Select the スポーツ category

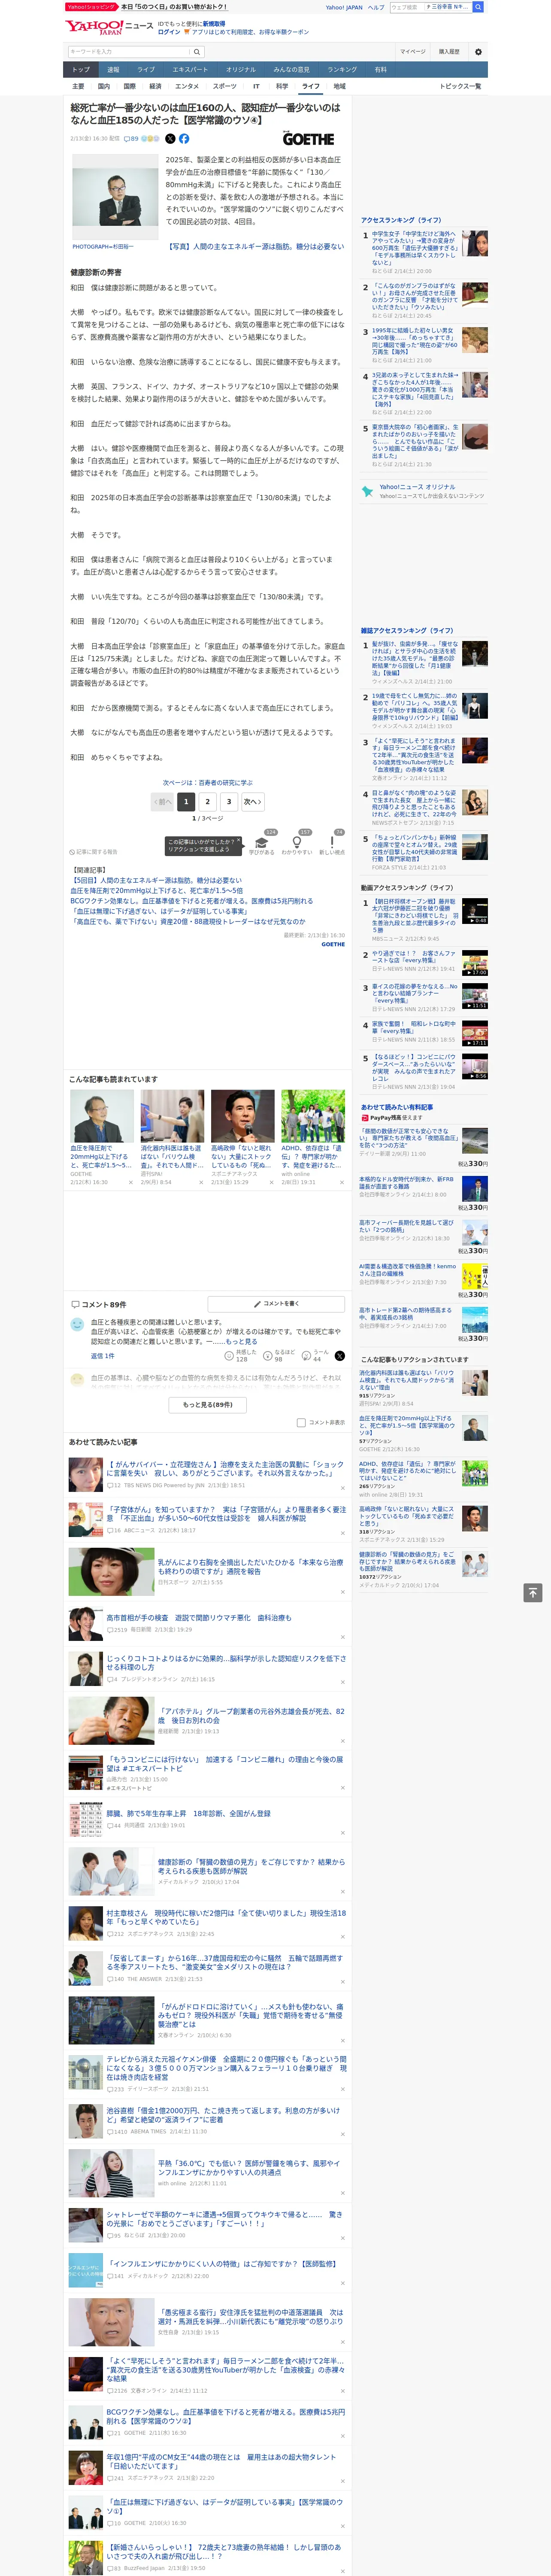[225, 86]
